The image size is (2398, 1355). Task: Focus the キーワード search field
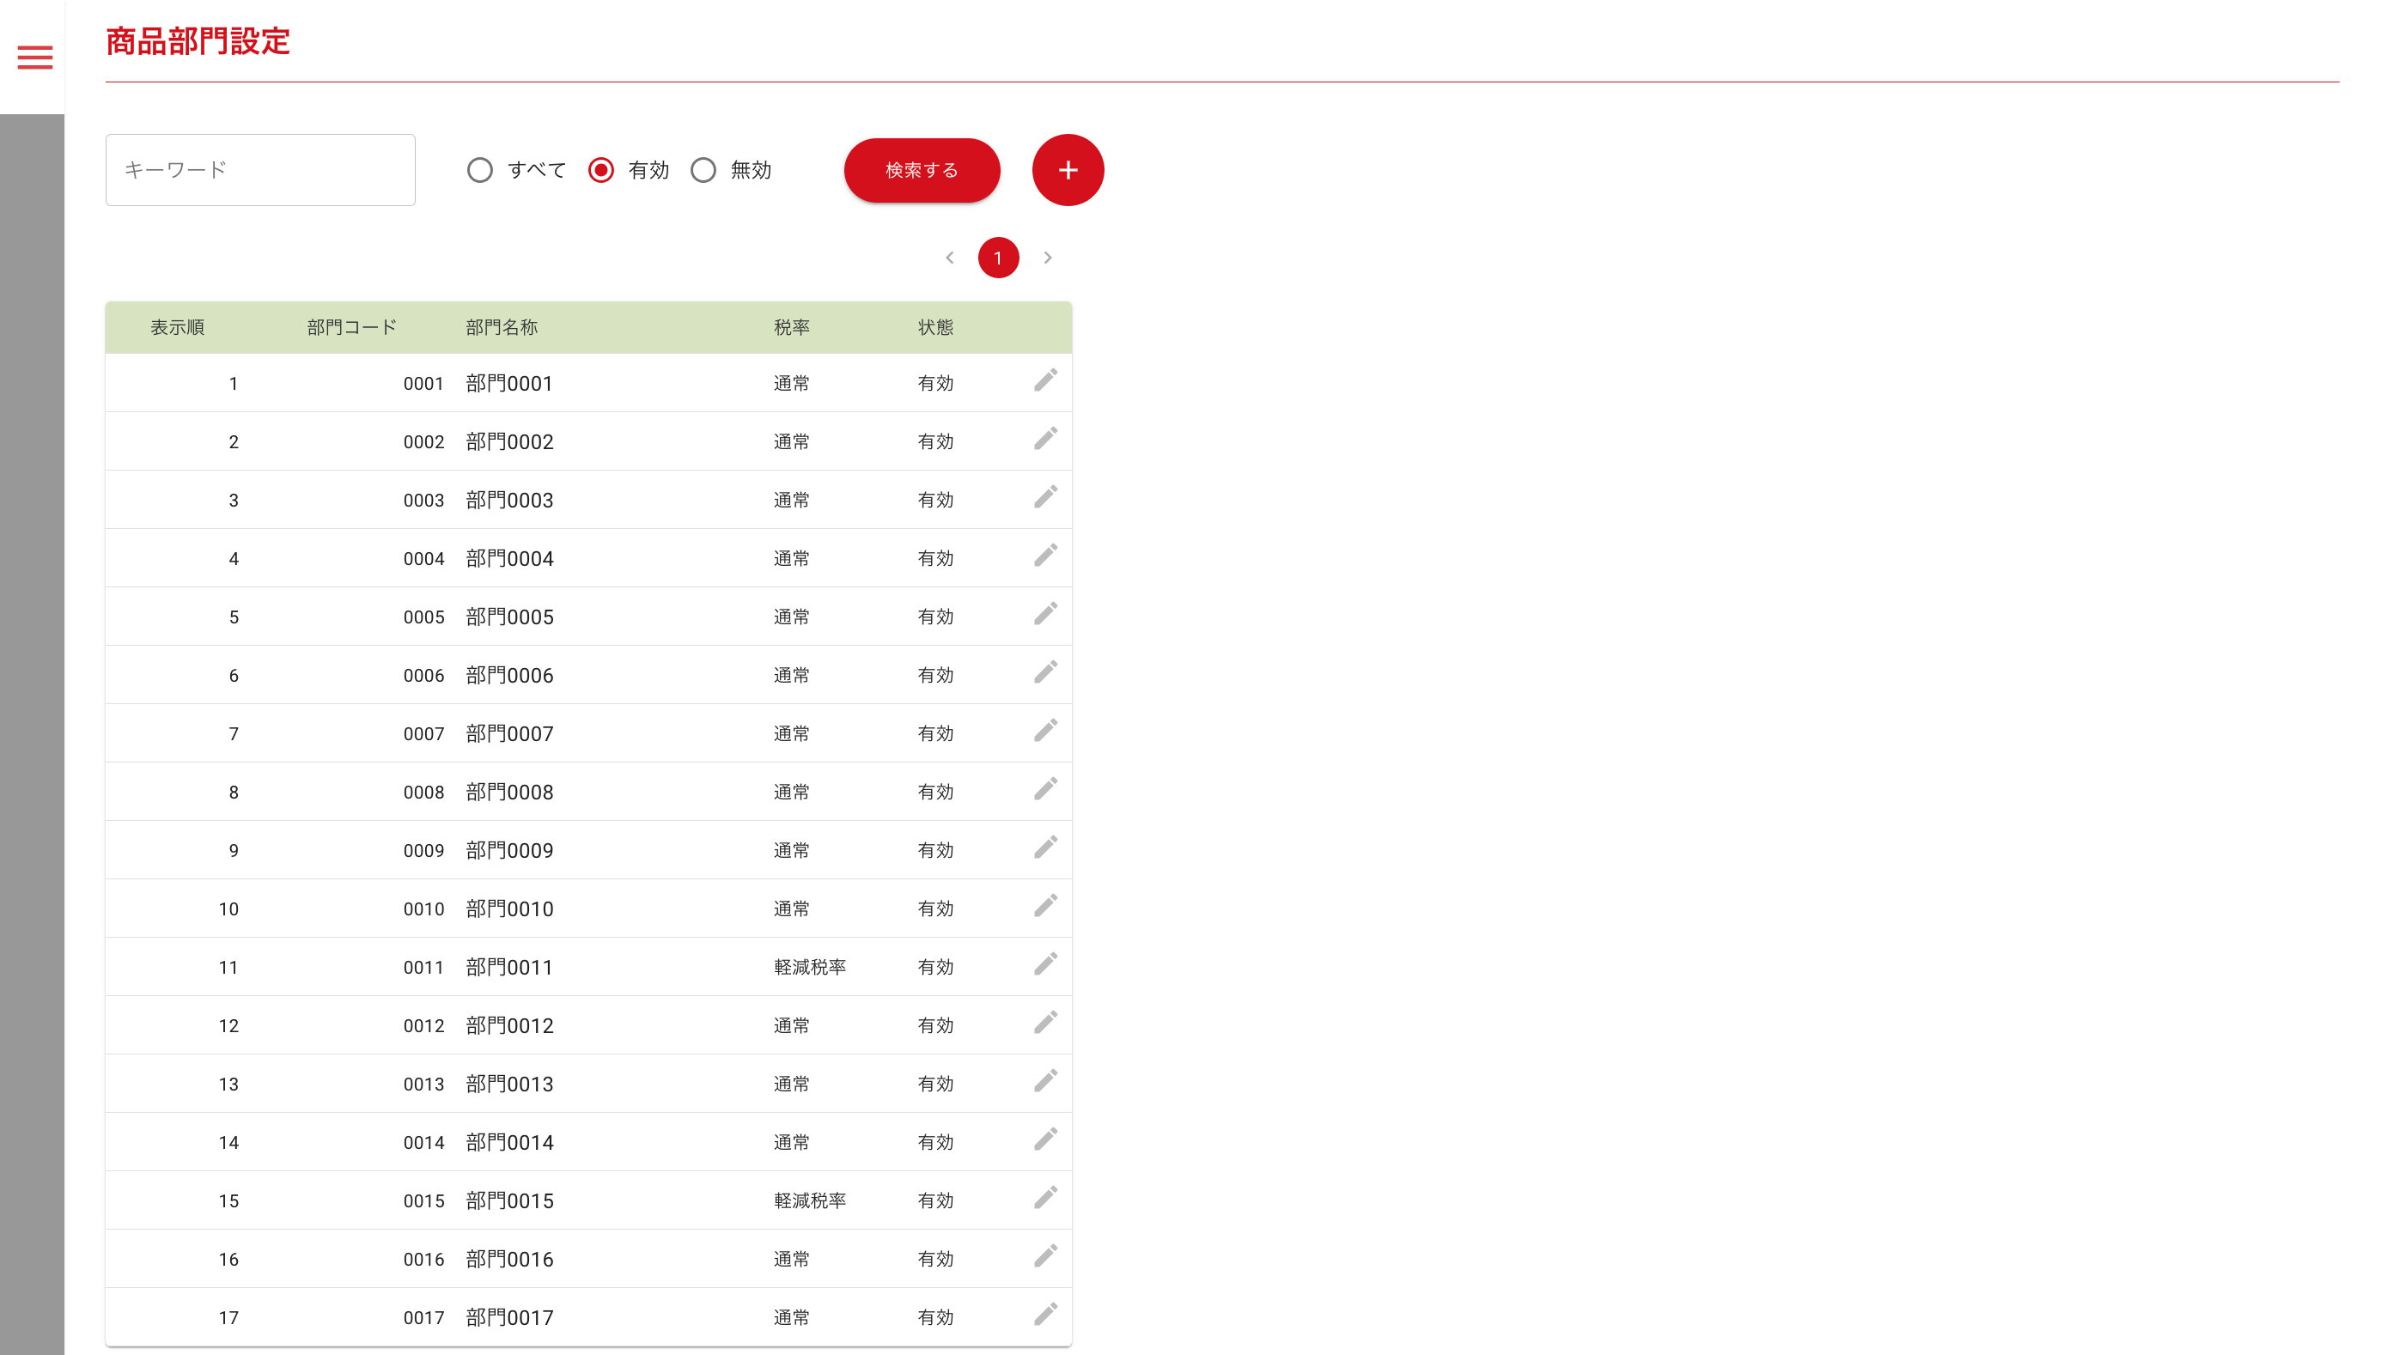(259, 170)
